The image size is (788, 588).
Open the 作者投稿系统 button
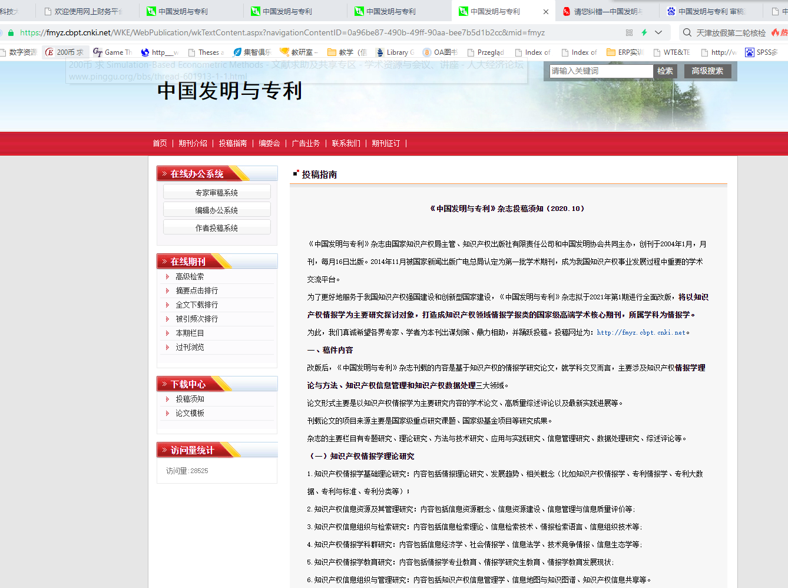click(x=217, y=228)
